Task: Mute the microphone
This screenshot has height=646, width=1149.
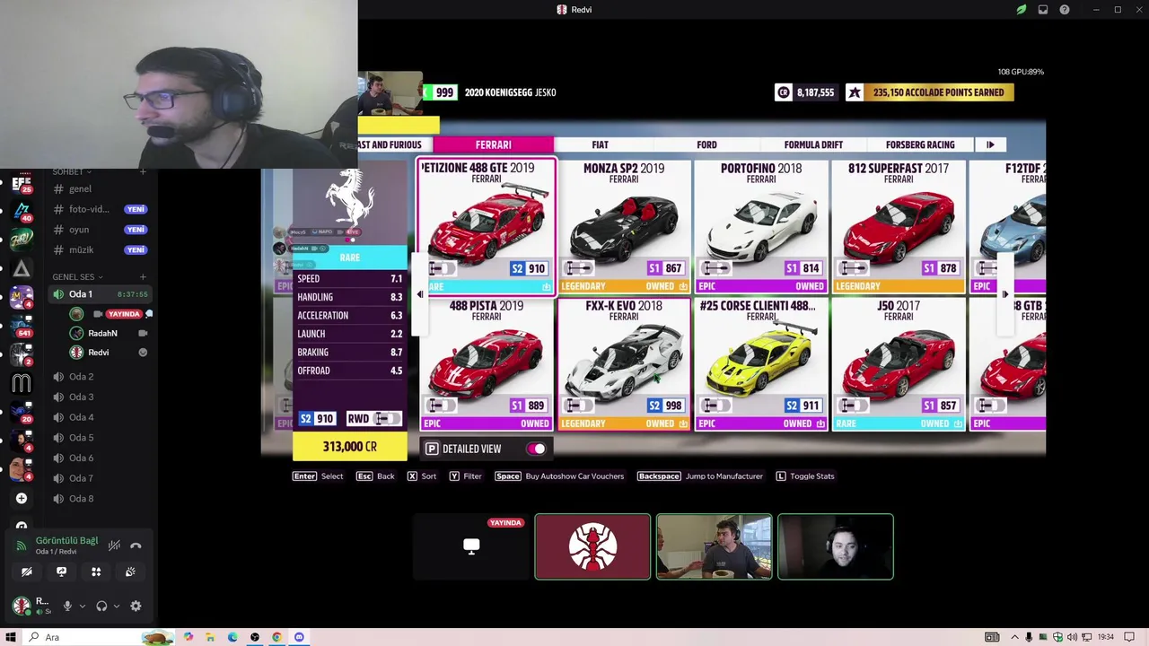Action: click(66, 606)
